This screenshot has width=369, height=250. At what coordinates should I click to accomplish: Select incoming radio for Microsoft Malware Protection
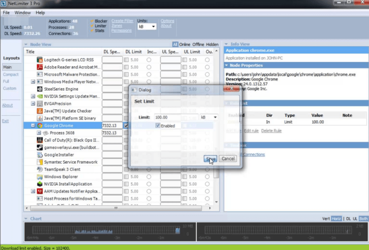tap(149, 74)
